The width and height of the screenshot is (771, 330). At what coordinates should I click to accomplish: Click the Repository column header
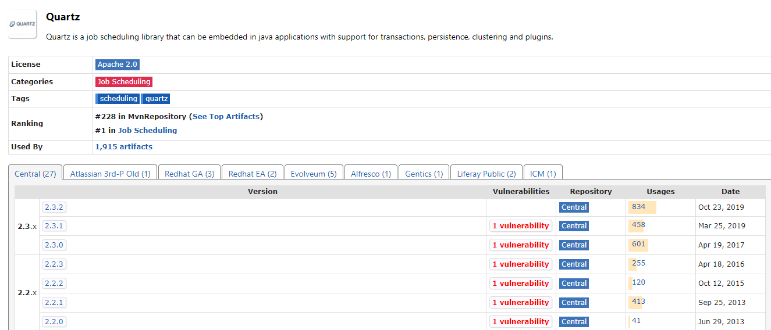591,192
